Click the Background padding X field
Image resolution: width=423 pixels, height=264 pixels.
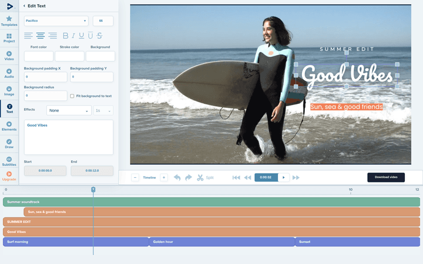click(x=45, y=77)
